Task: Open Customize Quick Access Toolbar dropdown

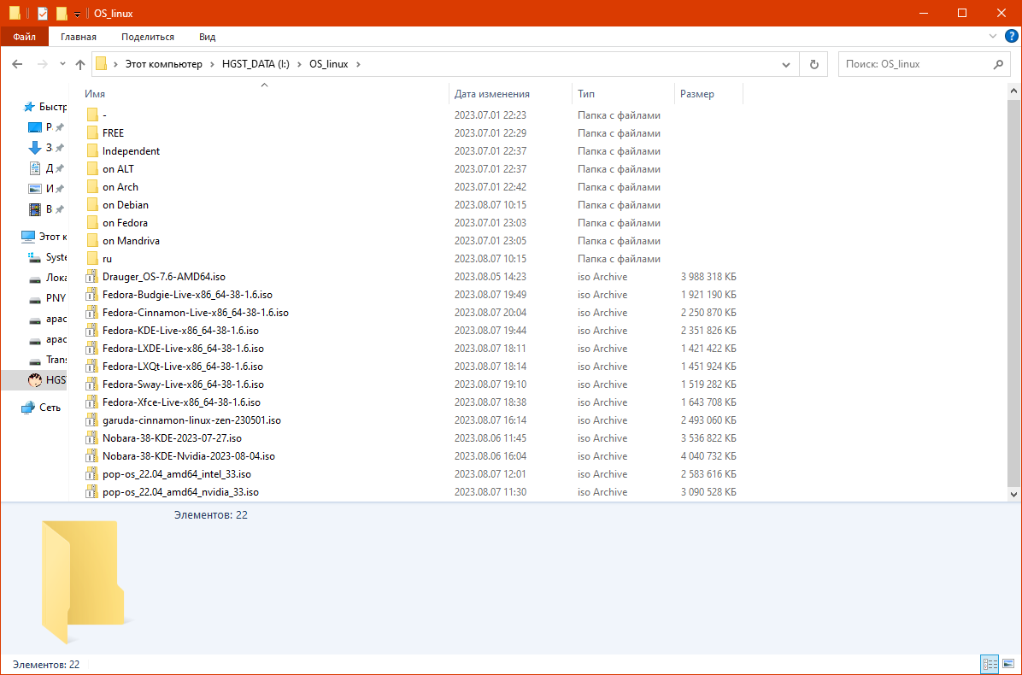Action: 77,15
